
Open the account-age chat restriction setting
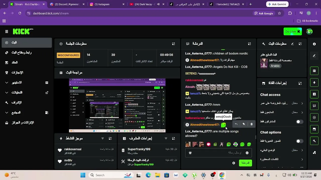[x=282, y=103]
